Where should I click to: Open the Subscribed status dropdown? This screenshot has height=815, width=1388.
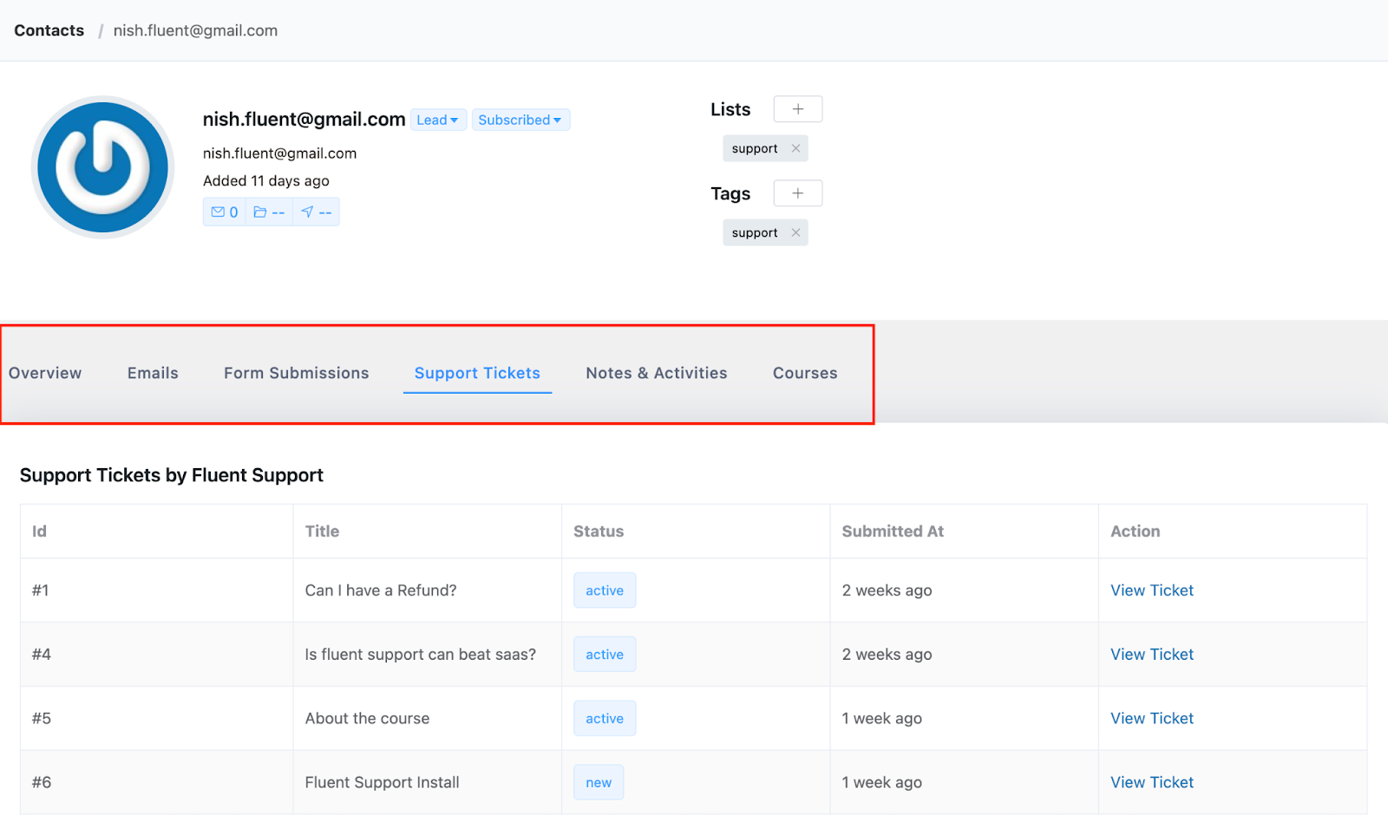pyautogui.click(x=520, y=120)
